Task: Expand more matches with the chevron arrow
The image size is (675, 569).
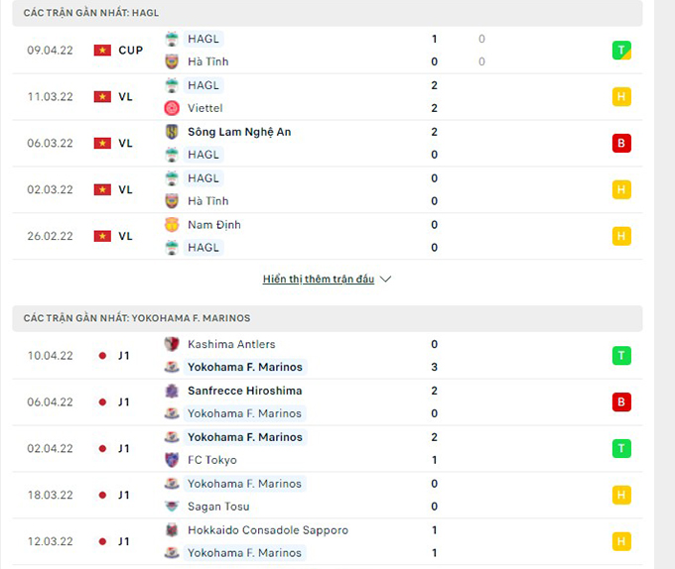Action: pyautogui.click(x=386, y=279)
